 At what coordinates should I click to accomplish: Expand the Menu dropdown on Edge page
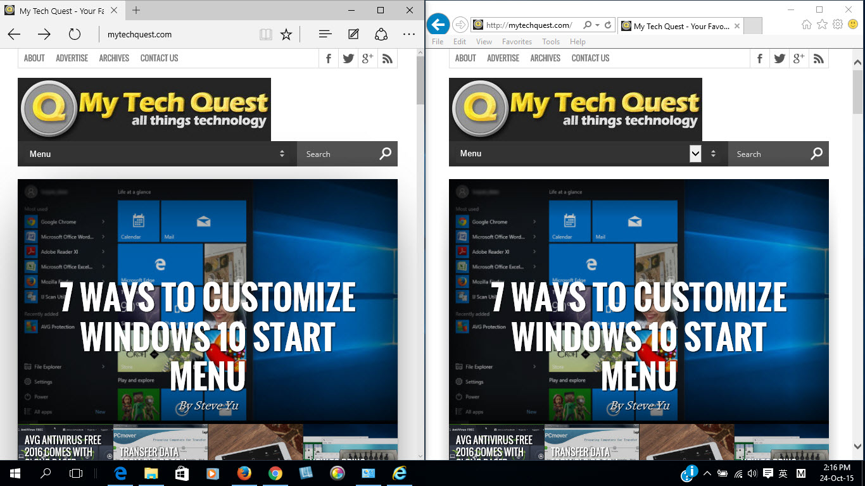pos(157,154)
